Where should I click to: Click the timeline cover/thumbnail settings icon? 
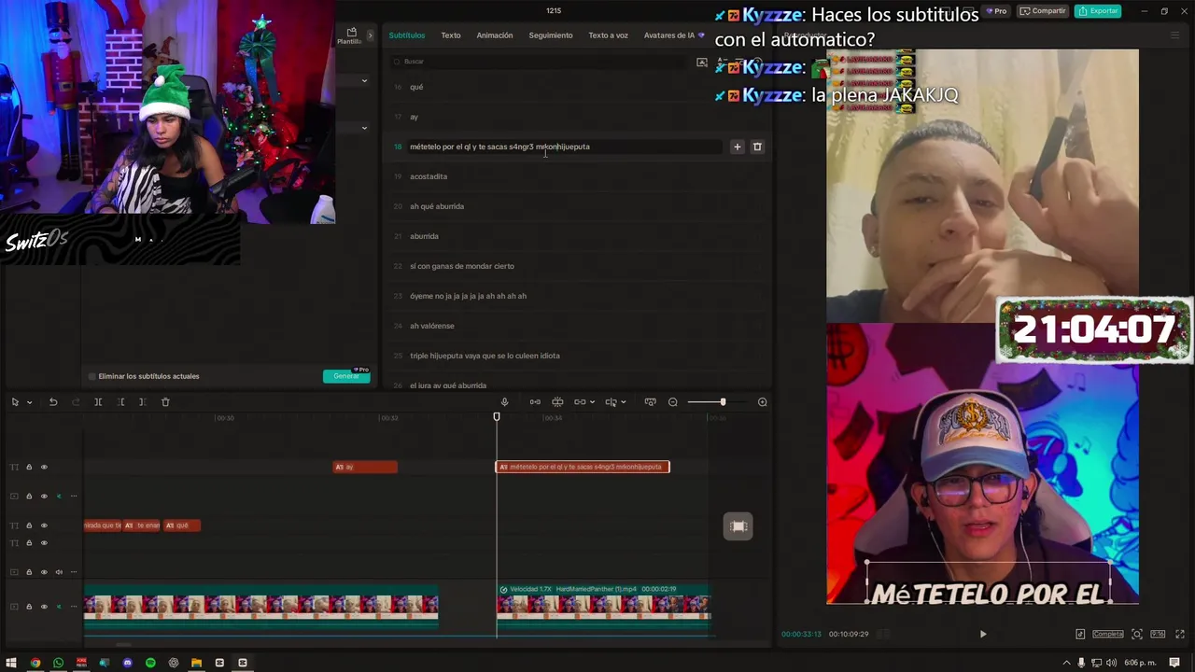point(650,402)
